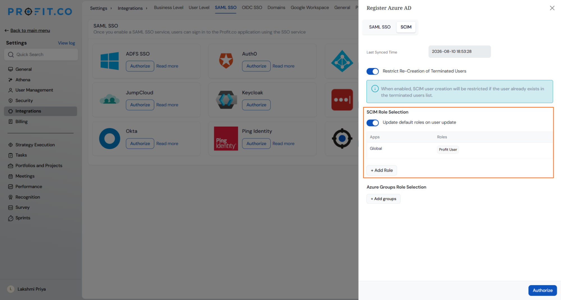This screenshot has height=300, width=561.
Task: Switch to the SCIM tab
Action: coord(406,27)
